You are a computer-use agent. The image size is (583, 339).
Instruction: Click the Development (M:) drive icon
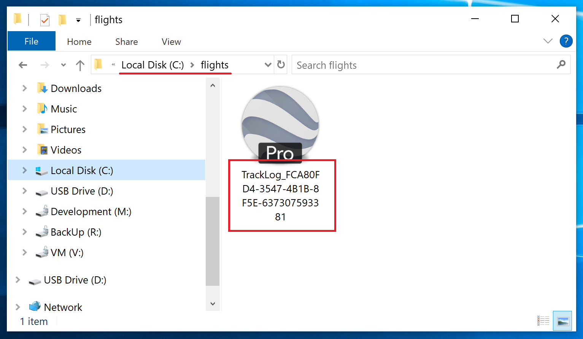[x=42, y=211]
